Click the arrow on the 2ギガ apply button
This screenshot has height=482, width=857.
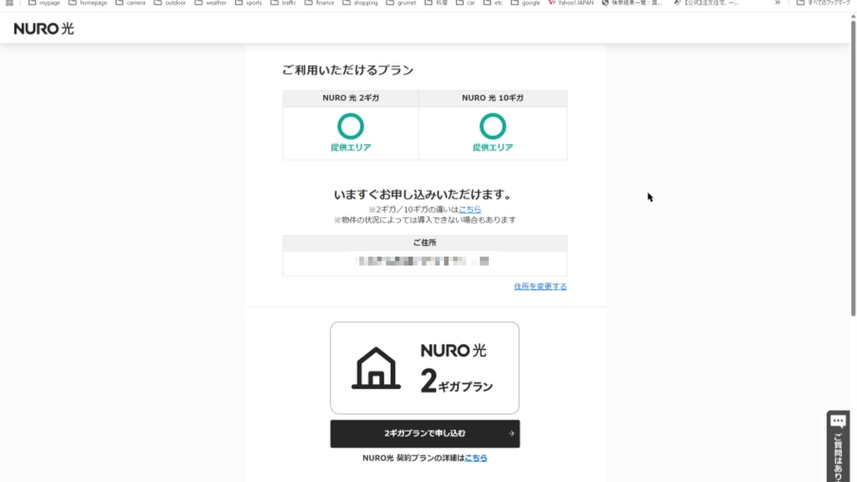tap(511, 433)
